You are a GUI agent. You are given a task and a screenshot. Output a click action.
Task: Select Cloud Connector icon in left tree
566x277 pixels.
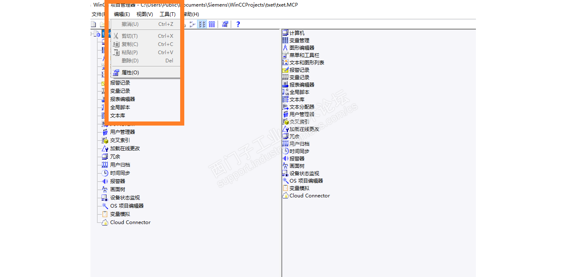pos(105,222)
